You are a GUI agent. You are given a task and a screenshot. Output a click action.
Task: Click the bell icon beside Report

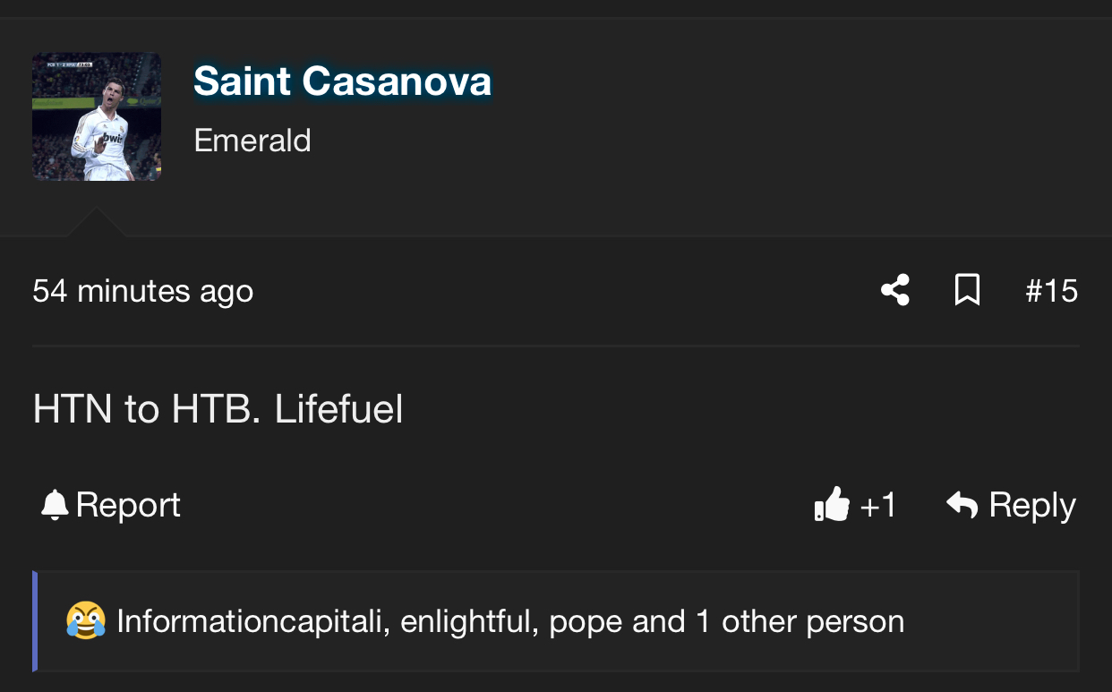(x=55, y=506)
